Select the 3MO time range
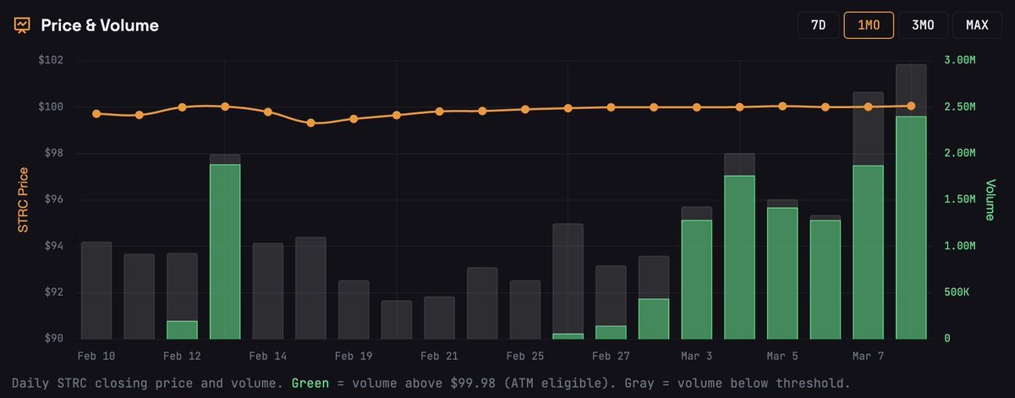The width and height of the screenshot is (1015, 398). click(922, 25)
